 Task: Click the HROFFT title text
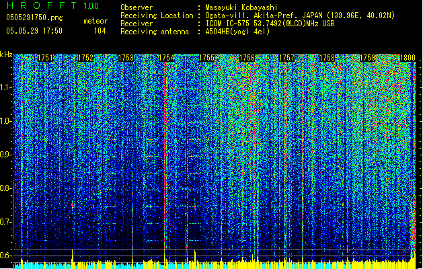[x=42, y=5]
